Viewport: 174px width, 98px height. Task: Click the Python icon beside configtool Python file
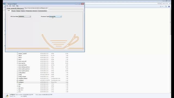pyautogui.click(x=17, y=82)
